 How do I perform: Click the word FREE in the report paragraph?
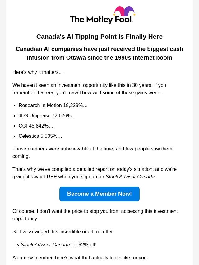[x=50, y=177]
